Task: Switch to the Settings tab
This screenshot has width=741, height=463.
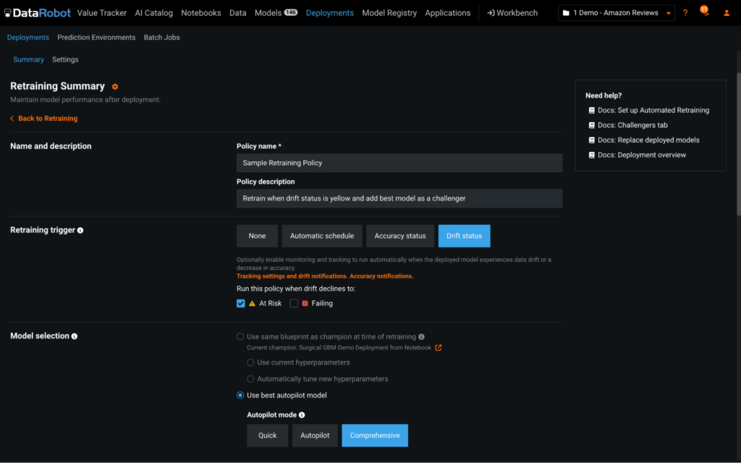Action: click(x=65, y=59)
